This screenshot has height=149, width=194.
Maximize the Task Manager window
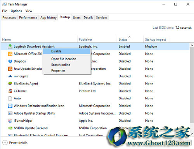pyautogui.click(x=176, y=4)
